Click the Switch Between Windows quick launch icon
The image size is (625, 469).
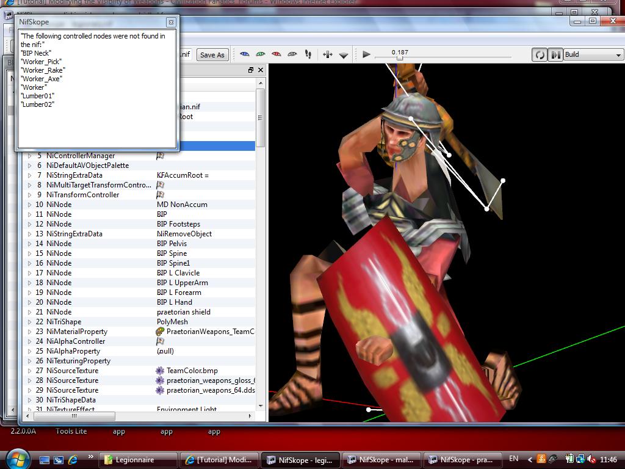click(x=58, y=460)
